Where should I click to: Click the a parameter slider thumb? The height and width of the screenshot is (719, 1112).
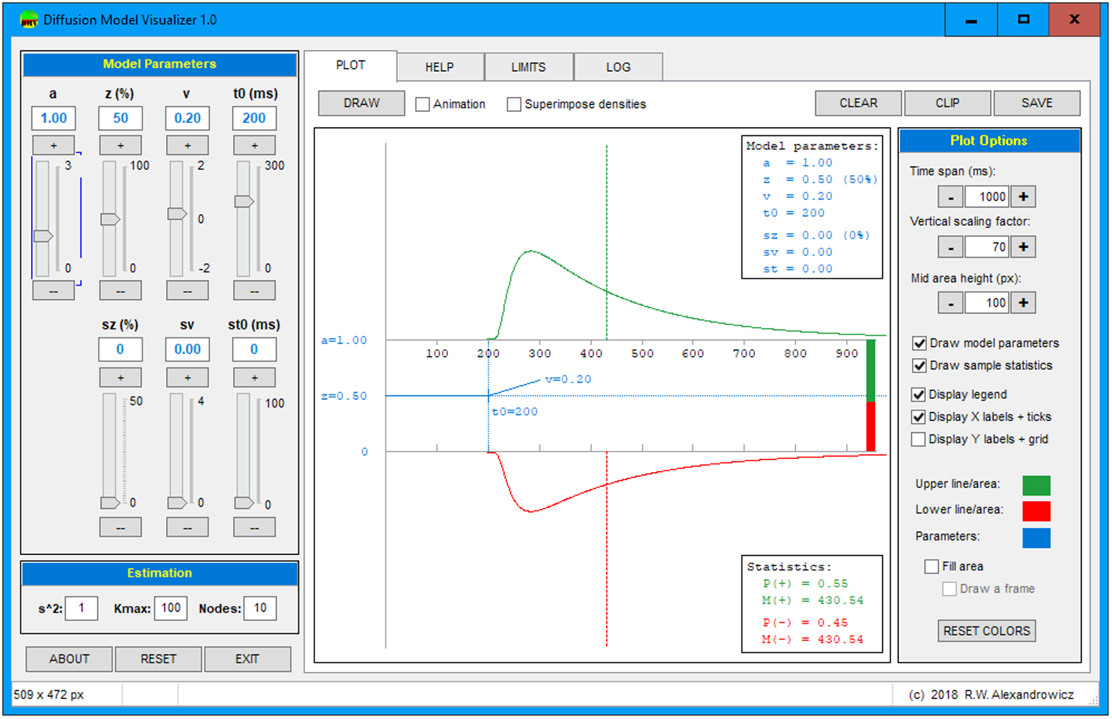tap(43, 236)
